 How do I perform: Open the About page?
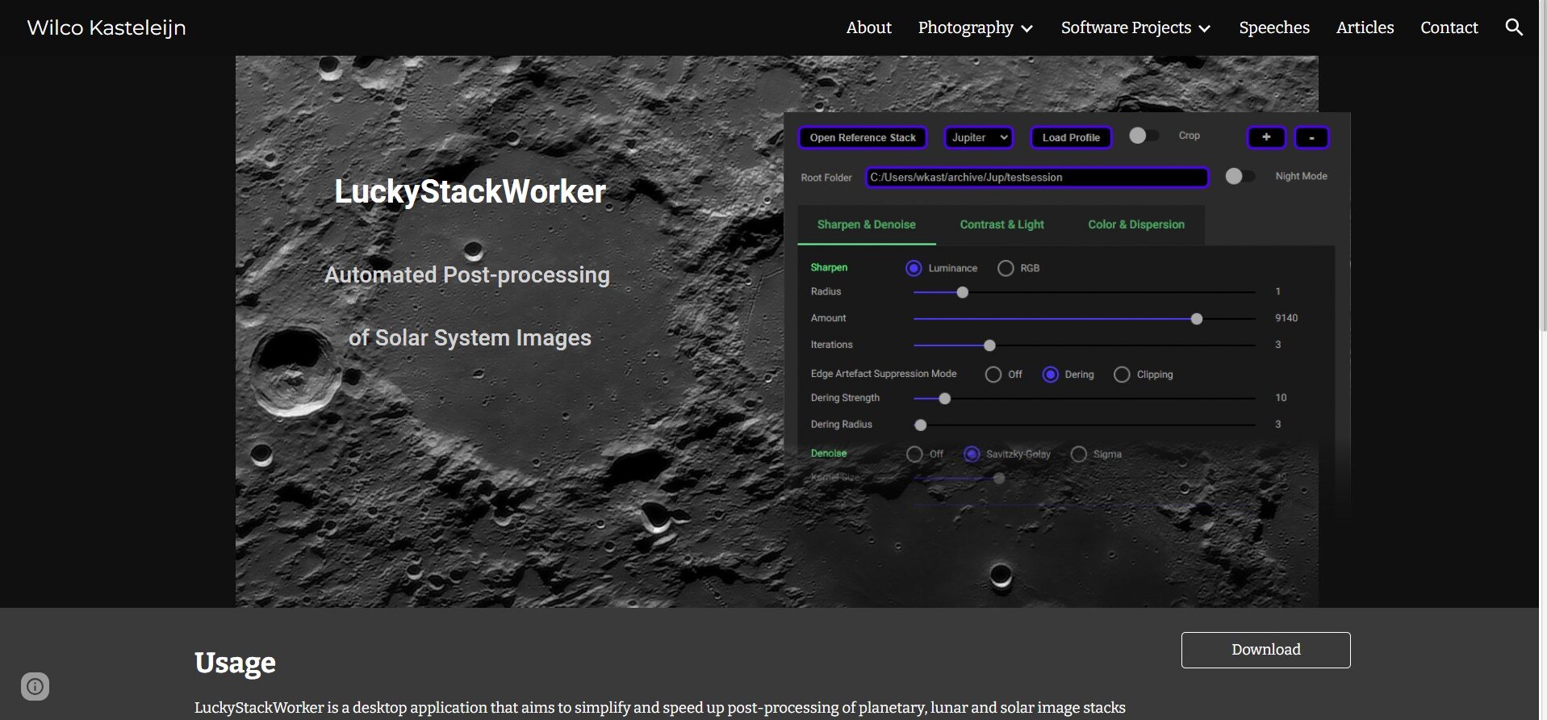869,27
